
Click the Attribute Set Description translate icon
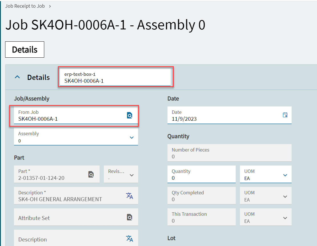(x=130, y=239)
